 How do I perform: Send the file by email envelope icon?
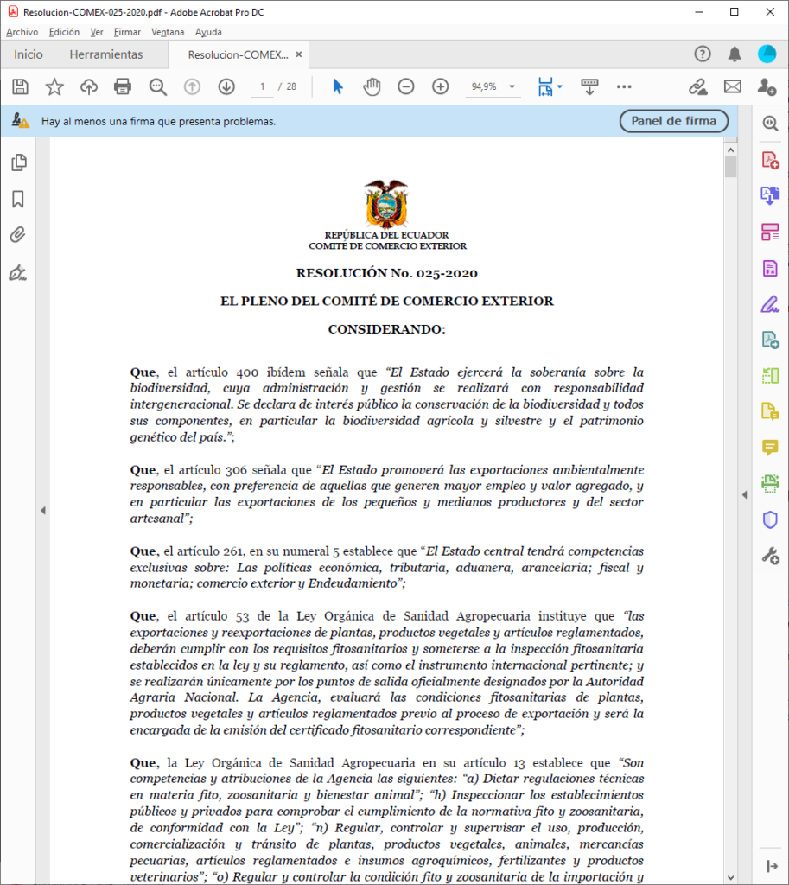(733, 86)
